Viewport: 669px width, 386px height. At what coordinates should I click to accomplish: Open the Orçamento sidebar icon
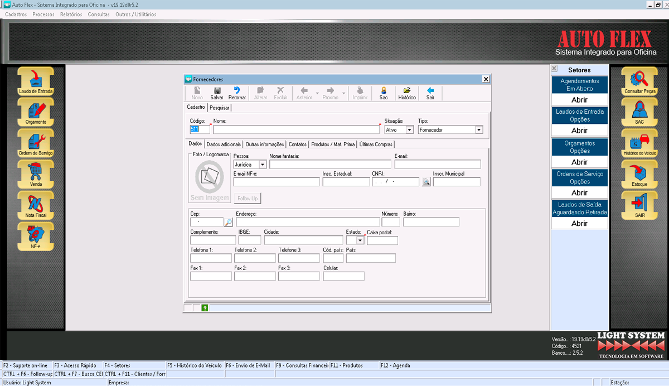pyautogui.click(x=36, y=113)
